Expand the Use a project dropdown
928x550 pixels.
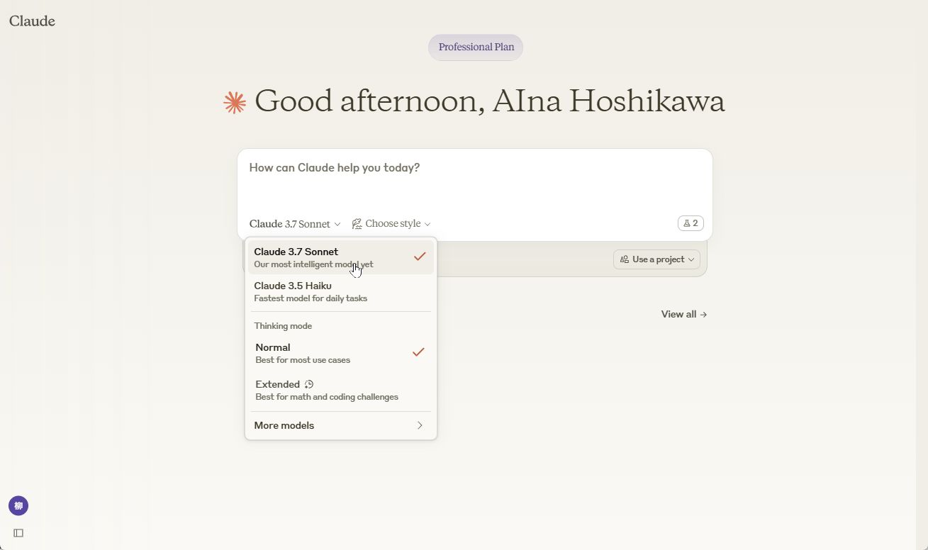click(x=656, y=259)
